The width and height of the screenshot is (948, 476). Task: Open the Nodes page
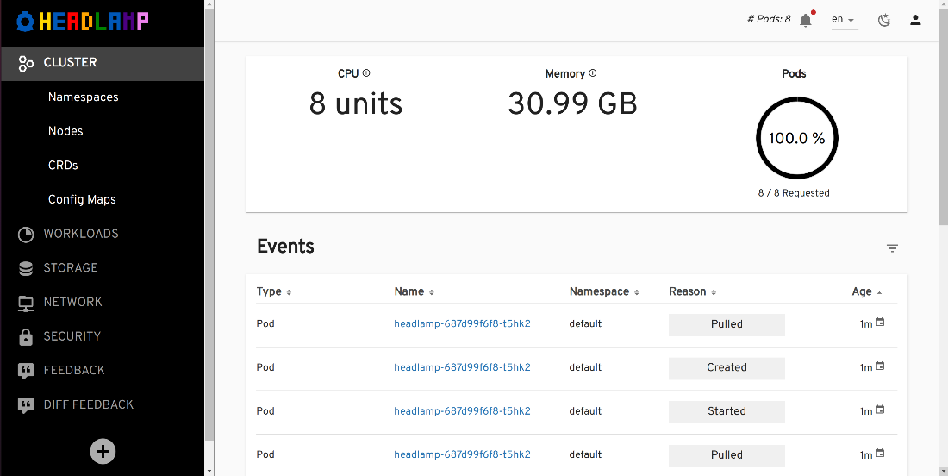pos(65,131)
